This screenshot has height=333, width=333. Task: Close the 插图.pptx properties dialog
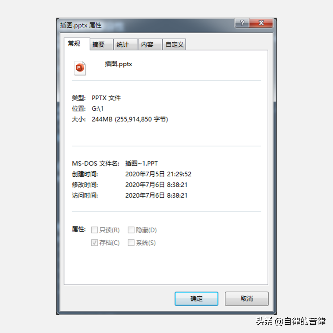pos(261,23)
